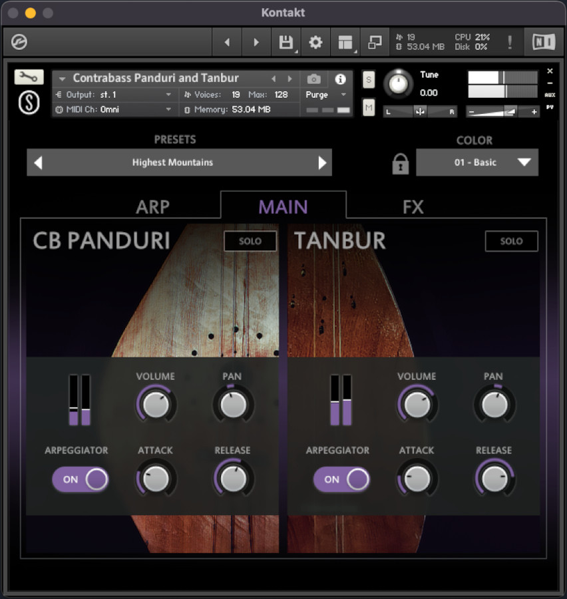Click the exclamation warning icon
Screen dimensions: 567x599
(510, 42)
